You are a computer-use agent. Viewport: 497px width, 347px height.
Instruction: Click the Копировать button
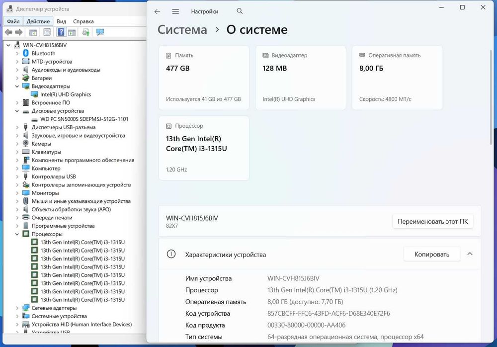(432, 255)
